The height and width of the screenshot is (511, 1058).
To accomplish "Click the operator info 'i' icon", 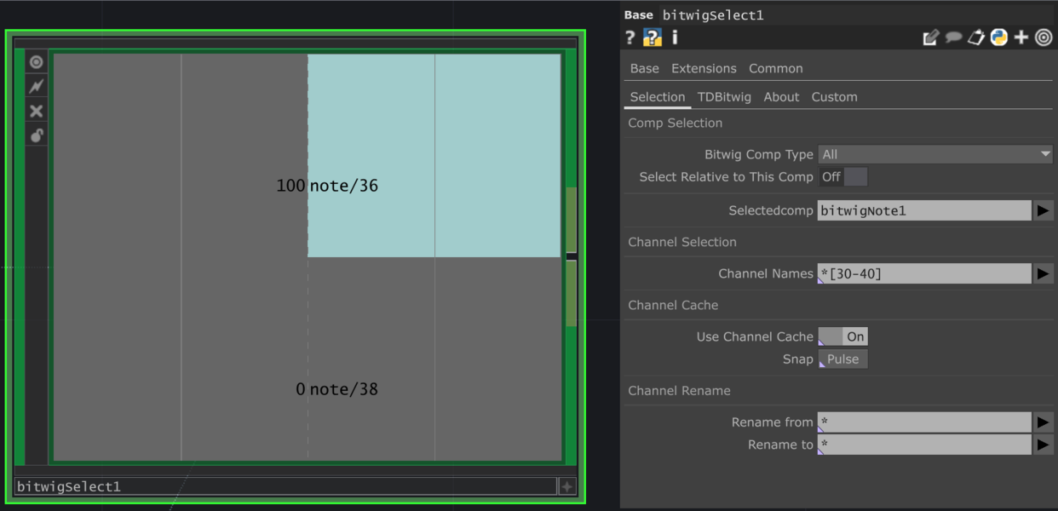I will pos(675,37).
